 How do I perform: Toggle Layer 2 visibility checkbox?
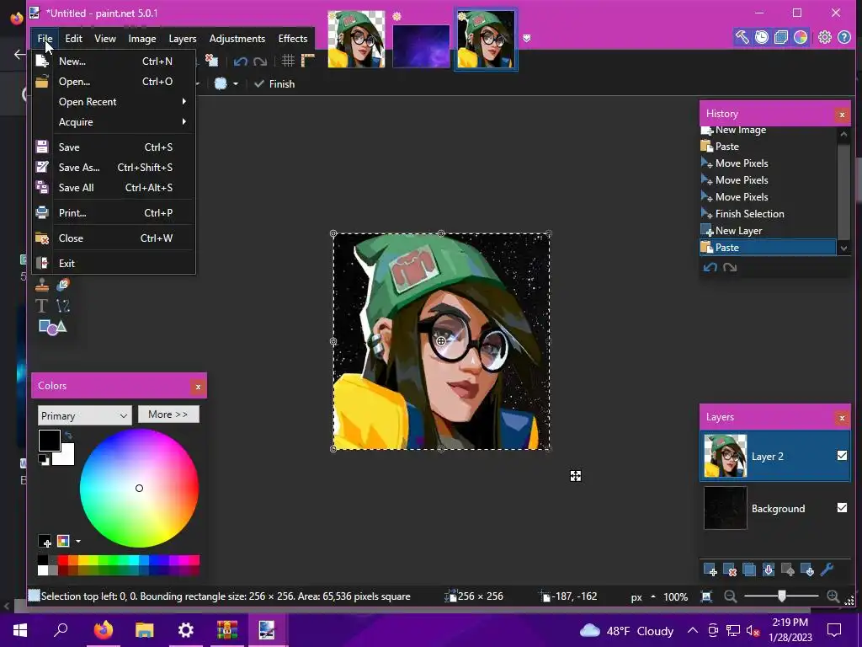pos(842,456)
